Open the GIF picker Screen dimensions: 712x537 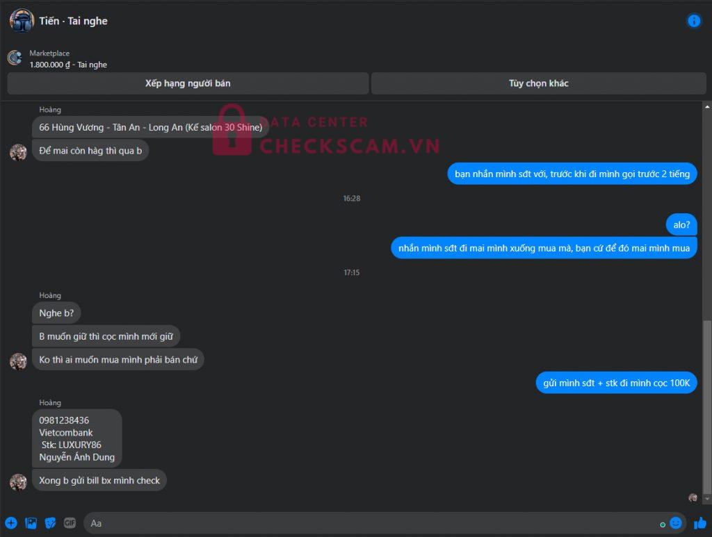pos(70,523)
